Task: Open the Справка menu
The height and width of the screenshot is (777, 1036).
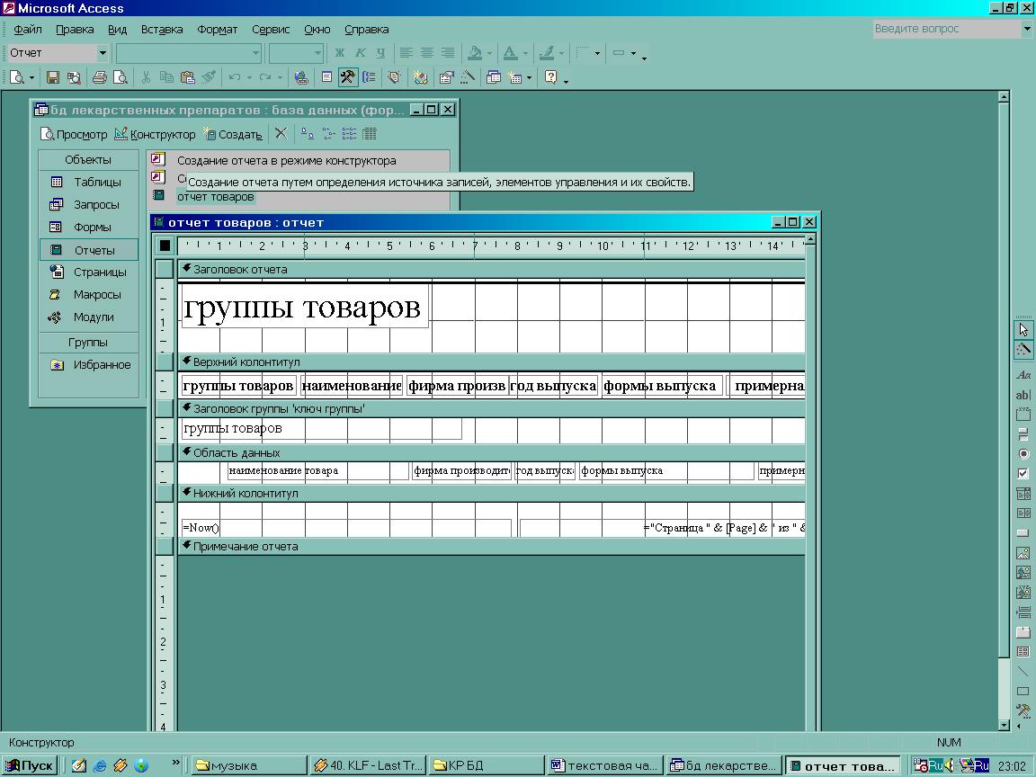Action: (x=367, y=29)
